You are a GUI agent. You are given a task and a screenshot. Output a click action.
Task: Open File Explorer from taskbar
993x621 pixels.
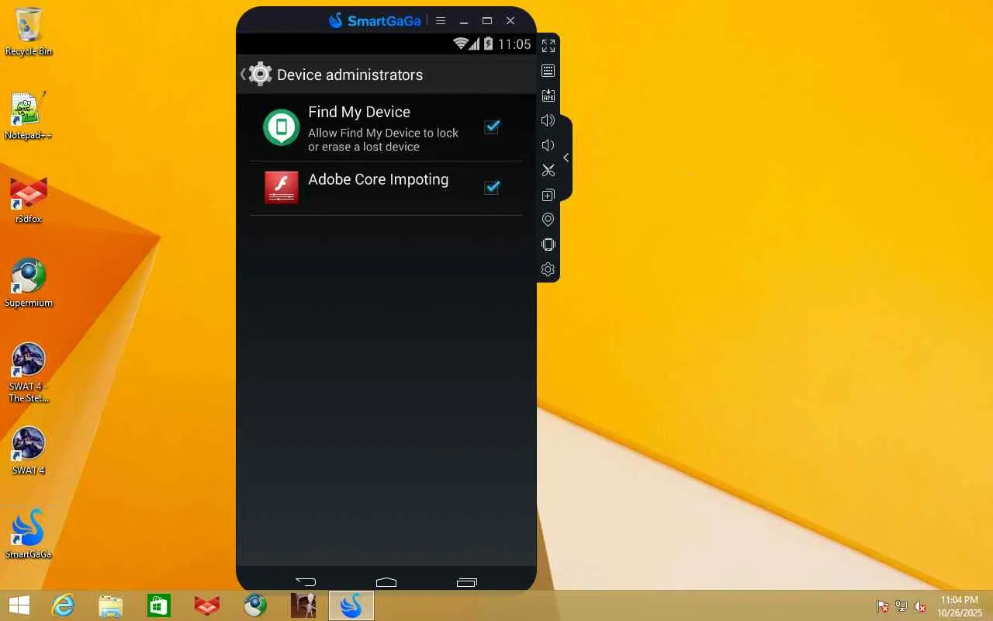tap(111, 605)
